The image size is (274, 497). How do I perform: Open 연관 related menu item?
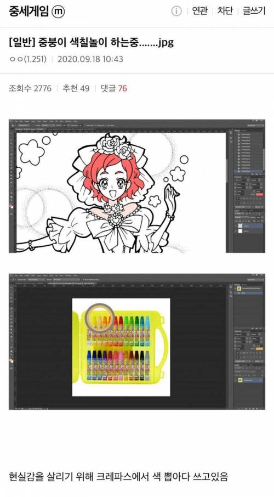[200, 11]
